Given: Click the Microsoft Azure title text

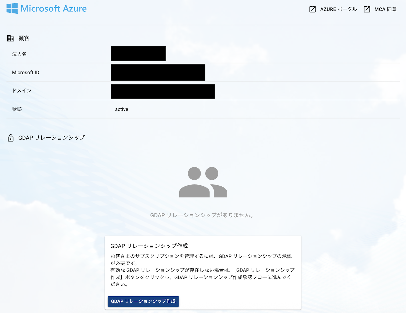Looking at the screenshot, I should click(54, 9).
